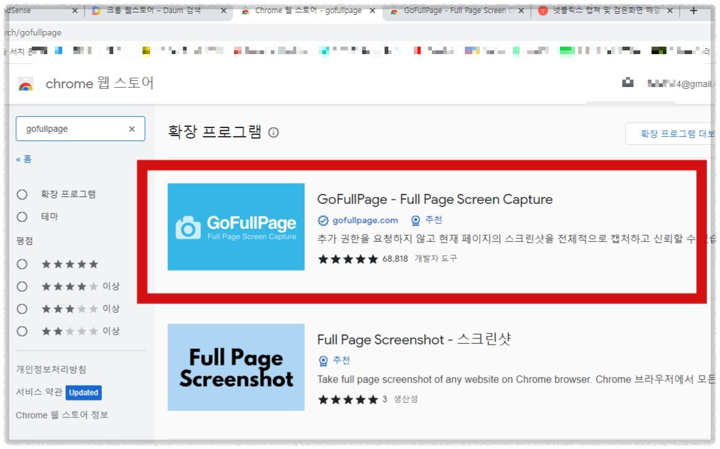Open the settings gear icon near the Gmail account

click(628, 83)
